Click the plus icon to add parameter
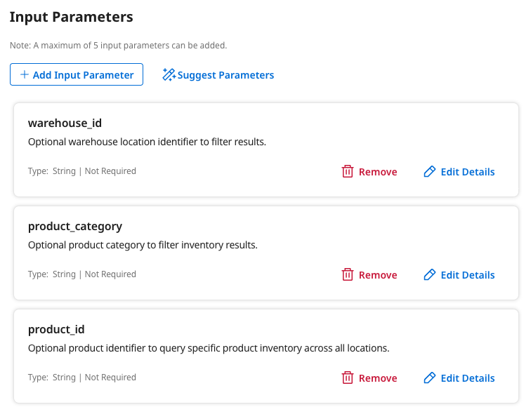The image size is (531, 414). (x=25, y=75)
